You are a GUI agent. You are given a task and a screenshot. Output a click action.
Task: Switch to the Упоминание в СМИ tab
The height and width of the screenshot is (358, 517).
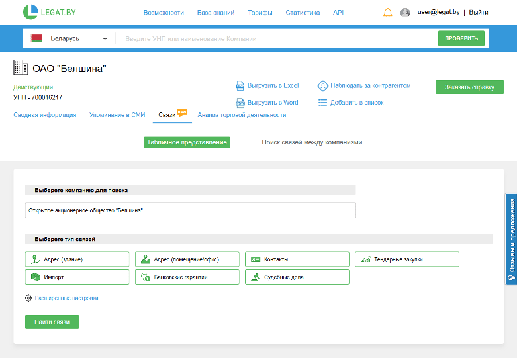click(117, 115)
